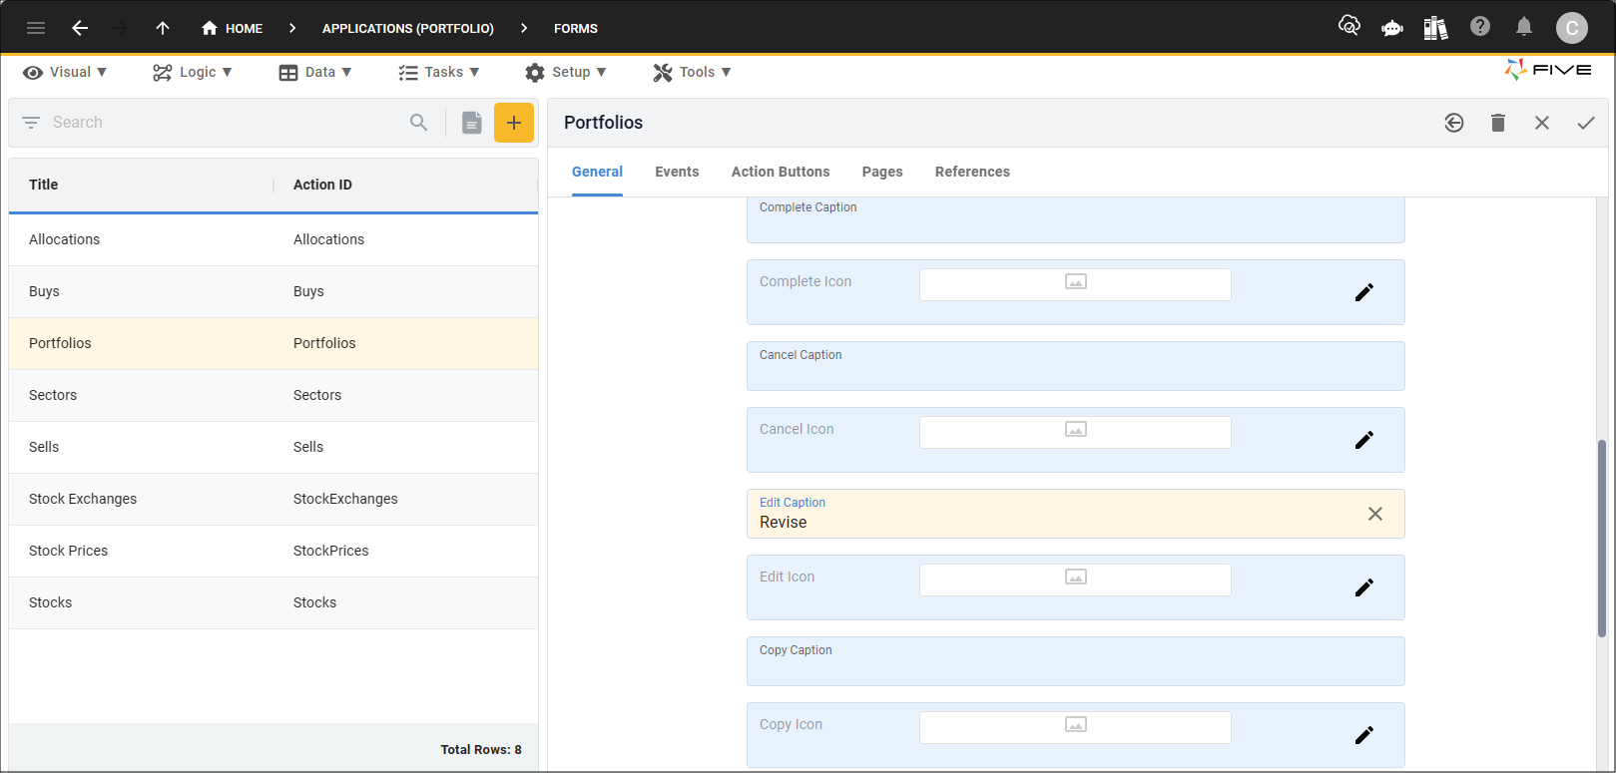The height and width of the screenshot is (773, 1616).
Task: Delete the Portfolios form via trash icon
Action: pyautogui.click(x=1498, y=123)
